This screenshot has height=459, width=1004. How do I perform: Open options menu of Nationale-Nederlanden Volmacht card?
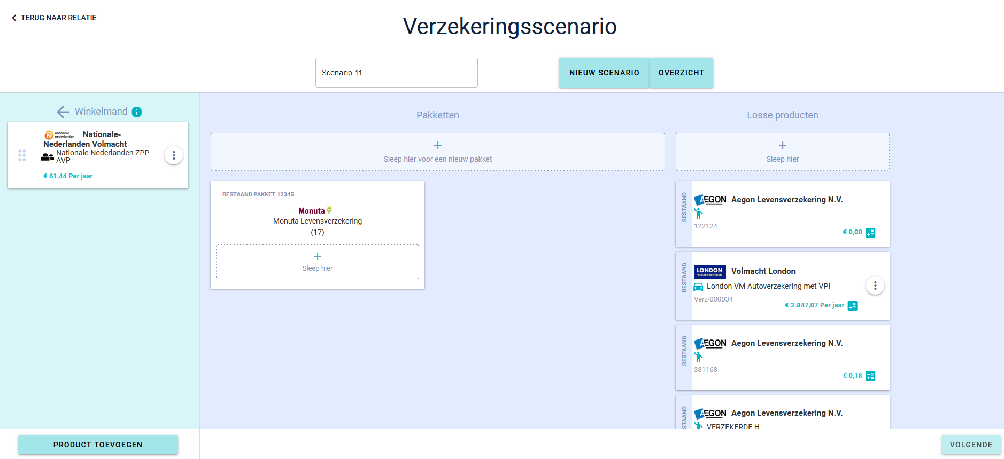[x=174, y=155]
